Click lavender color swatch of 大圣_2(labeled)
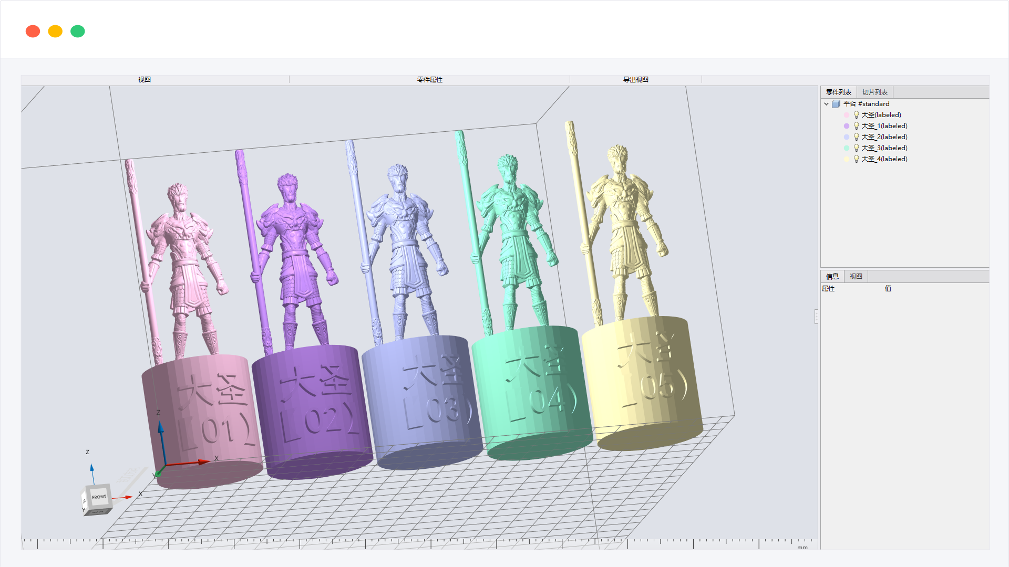The height and width of the screenshot is (567, 1009). point(846,137)
